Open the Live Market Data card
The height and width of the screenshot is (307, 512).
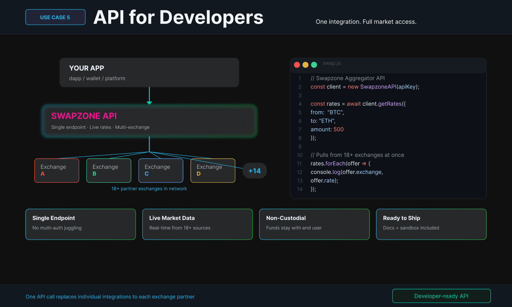tap(197, 224)
